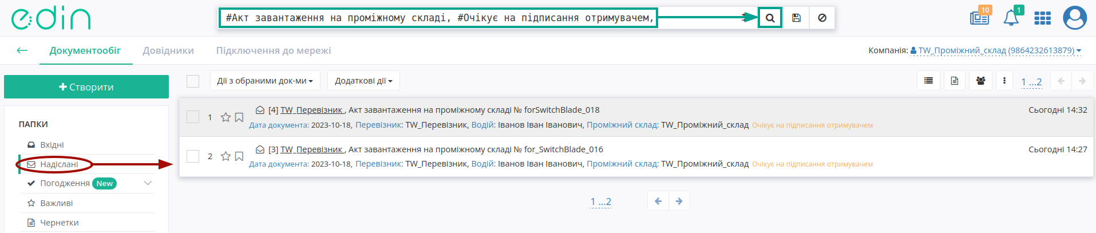Open 'Додаткові дії' dropdown
The image size is (1096, 233).
tap(363, 81)
